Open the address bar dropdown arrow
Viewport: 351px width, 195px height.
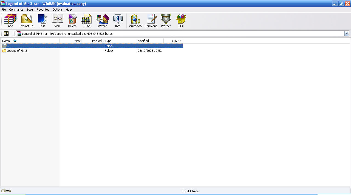pos(347,33)
